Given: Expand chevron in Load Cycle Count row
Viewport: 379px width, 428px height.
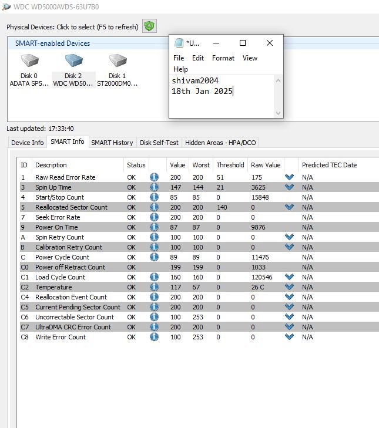Looking at the screenshot, I should [289, 277].
